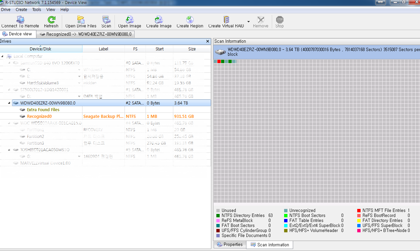Open the Tools menu

37,10
